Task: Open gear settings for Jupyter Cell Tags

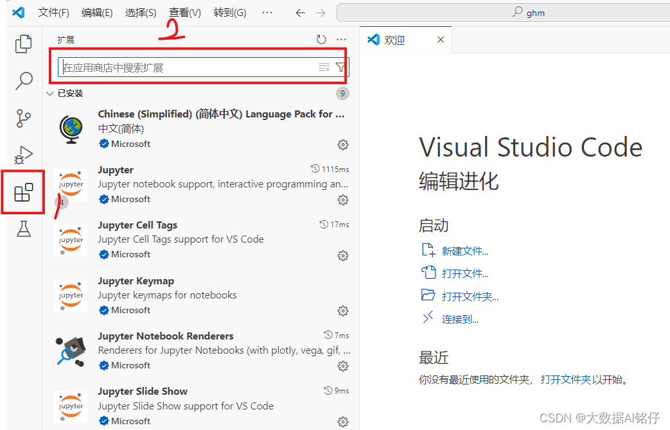Action: pos(342,256)
